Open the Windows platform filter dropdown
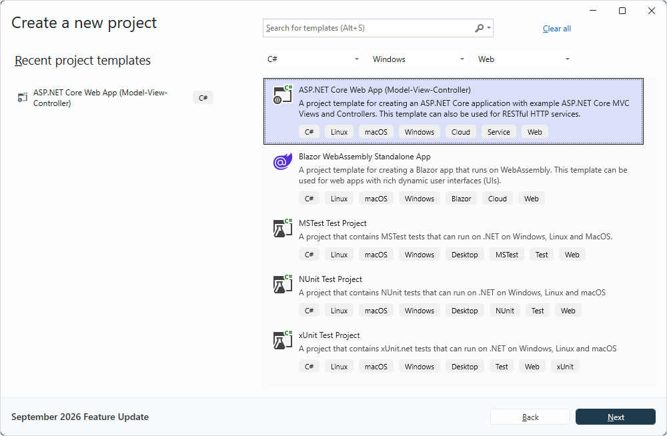 (418, 59)
